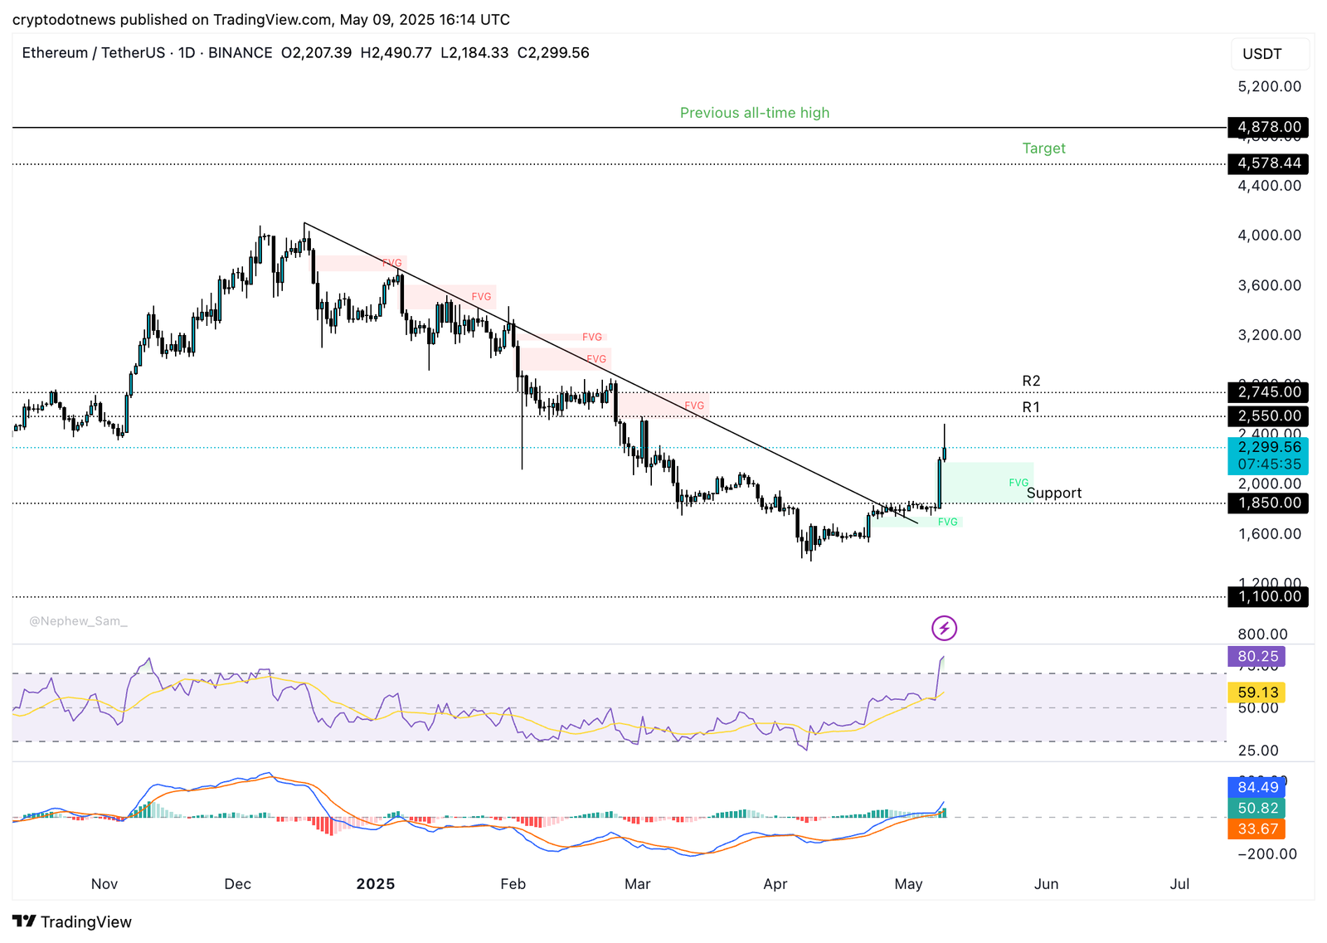
Task: Click the @Nephew_Sam_ watermark
Action: (x=77, y=620)
